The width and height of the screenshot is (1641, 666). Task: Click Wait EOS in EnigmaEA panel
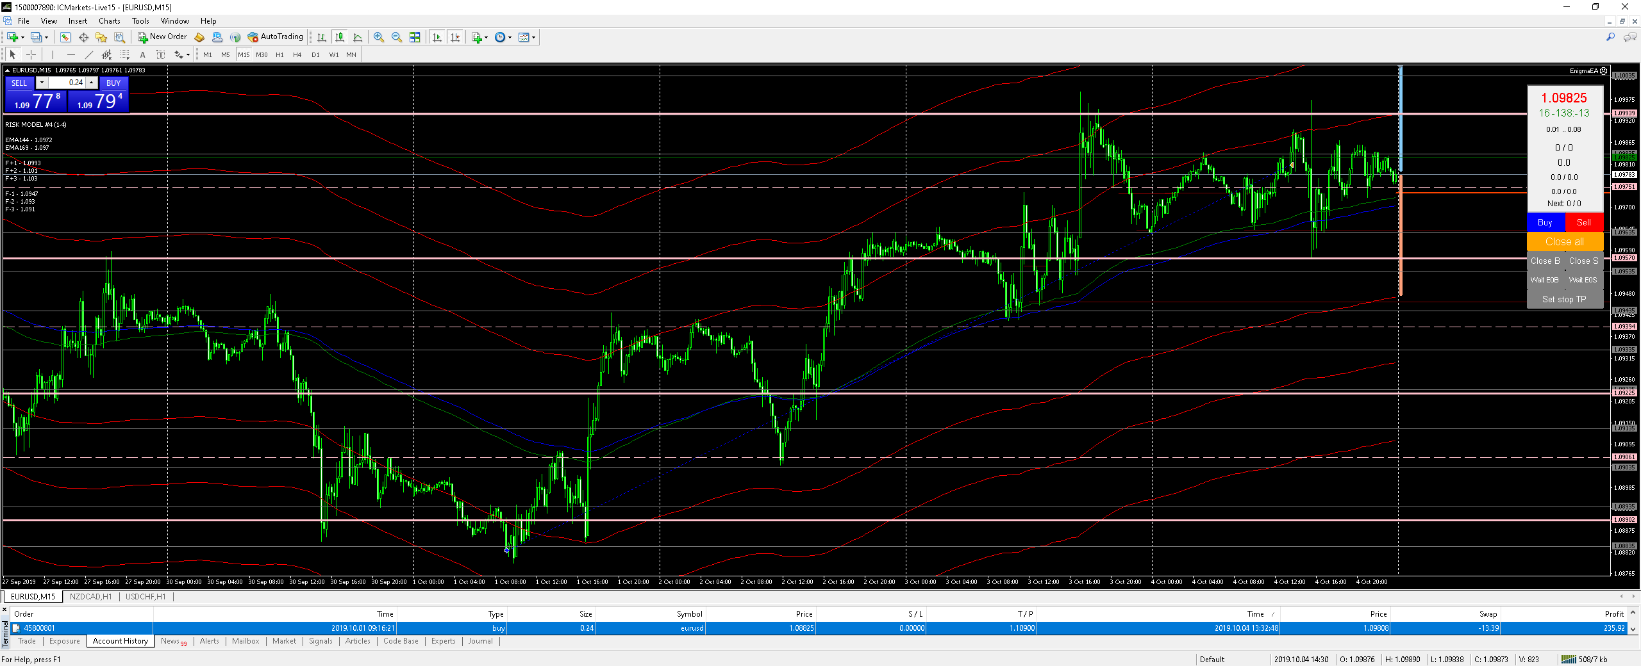pos(1583,280)
